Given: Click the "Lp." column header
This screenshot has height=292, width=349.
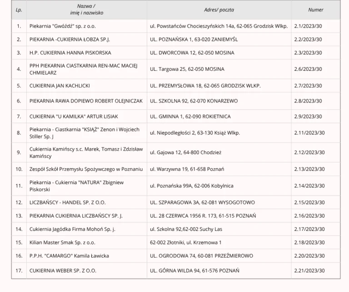Looking at the screenshot, I should (19, 10).
